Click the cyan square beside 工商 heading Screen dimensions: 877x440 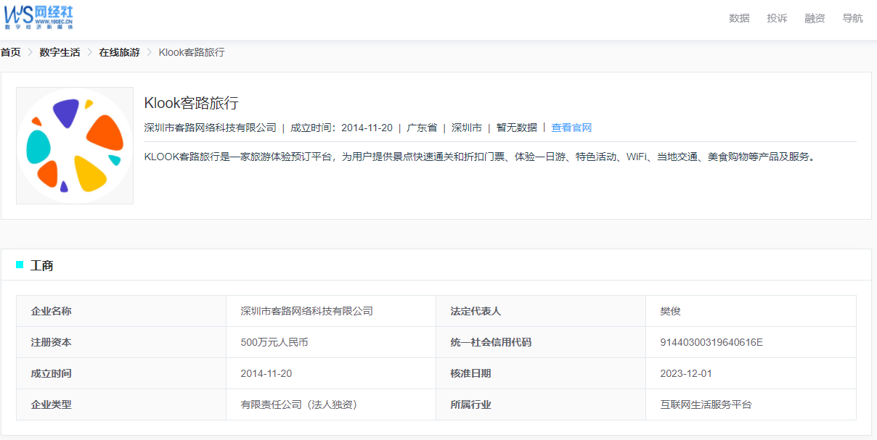tap(20, 265)
